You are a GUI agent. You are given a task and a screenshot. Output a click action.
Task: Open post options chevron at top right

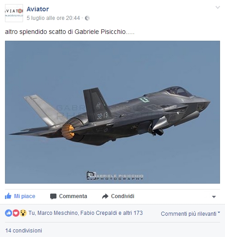tap(218, 7)
